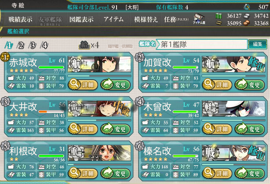Click the 編集 fleet name button
The image size is (270, 184).
coord(257,44)
